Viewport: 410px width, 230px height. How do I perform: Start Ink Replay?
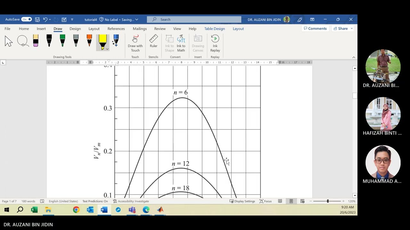(x=215, y=44)
